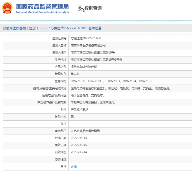Click the 型号规格 label
Viewport: 192px width, 173px height.
coord(61,81)
